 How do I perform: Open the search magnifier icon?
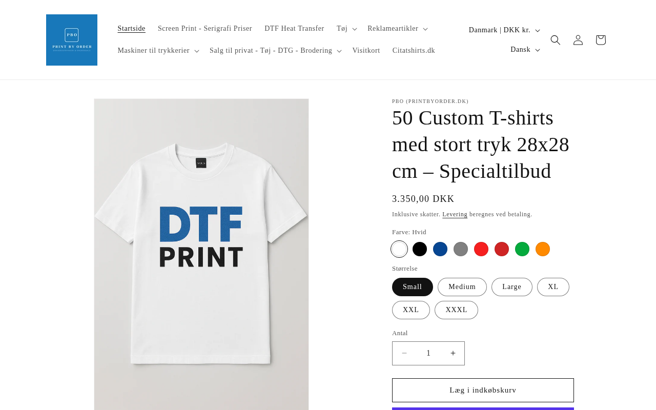point(556,40)
